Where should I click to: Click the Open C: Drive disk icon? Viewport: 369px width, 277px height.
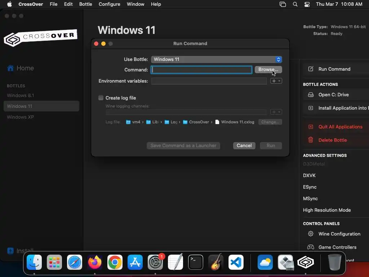(x=311, y=95)
